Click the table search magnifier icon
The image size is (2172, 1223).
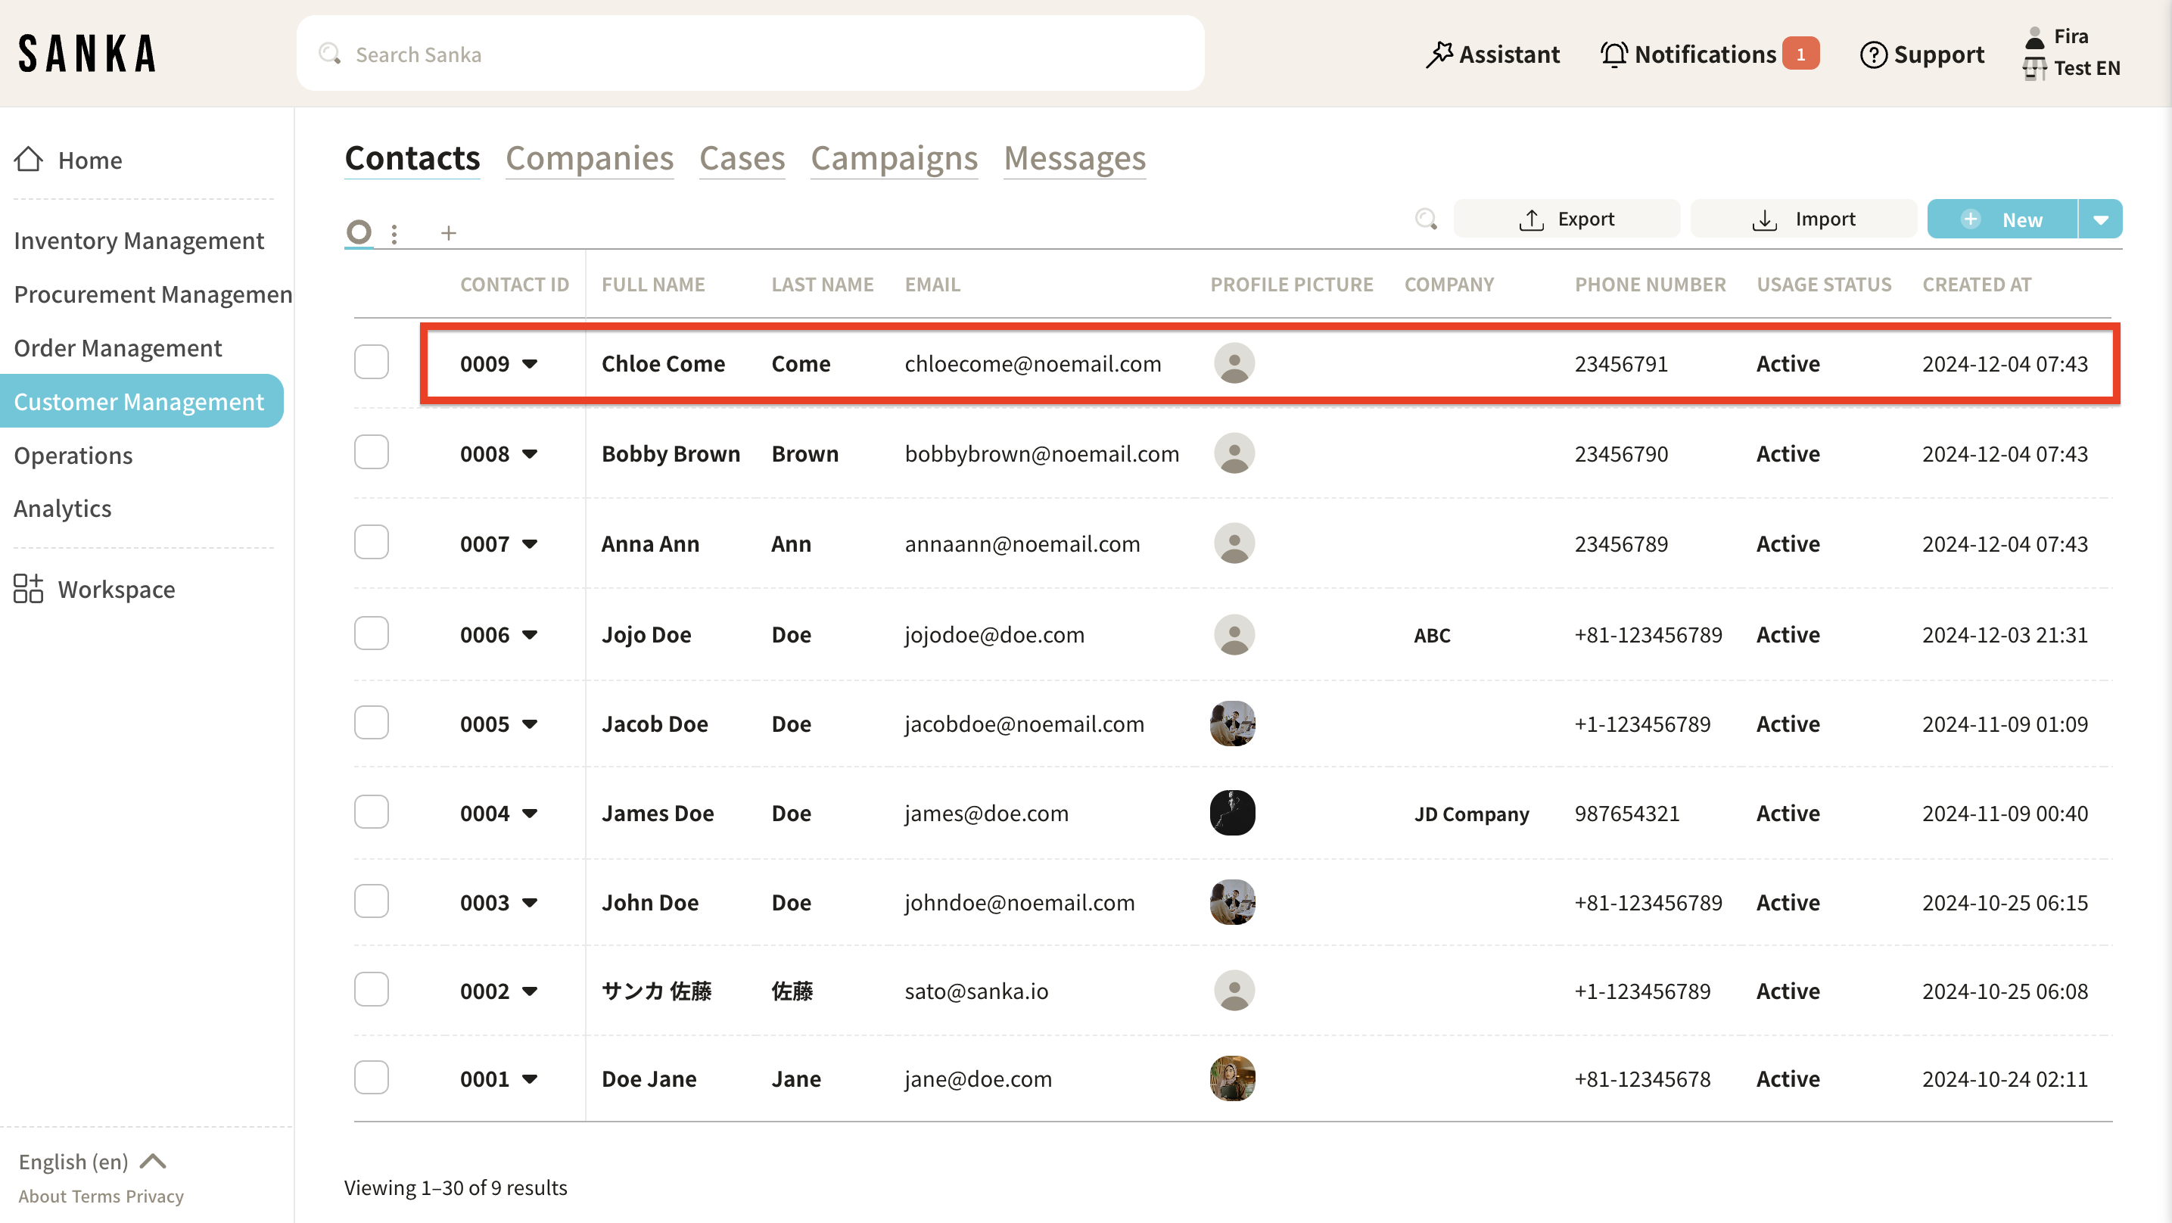1426,219
